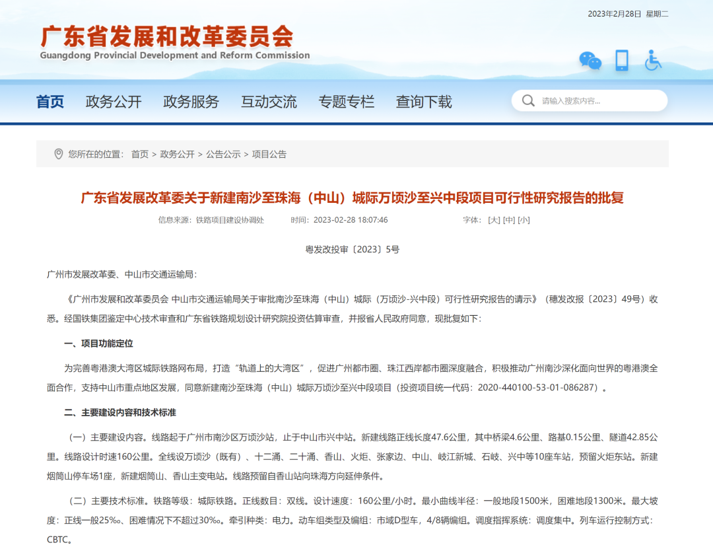Open the 专题专栏 menu
The width and height of the screenshot is (713, 547).
coord(347,102)
